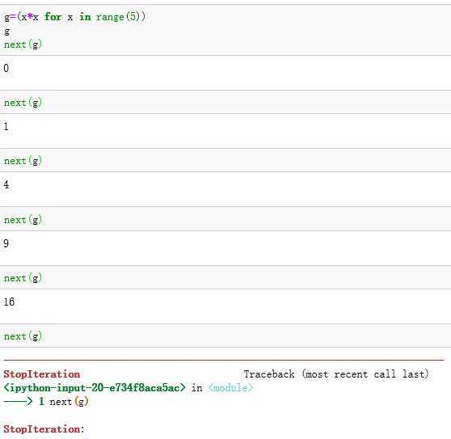The height and width of the screenshot is (439, 451).
Task: Click the final 'StopIteration:' error line
Action: 44,429
